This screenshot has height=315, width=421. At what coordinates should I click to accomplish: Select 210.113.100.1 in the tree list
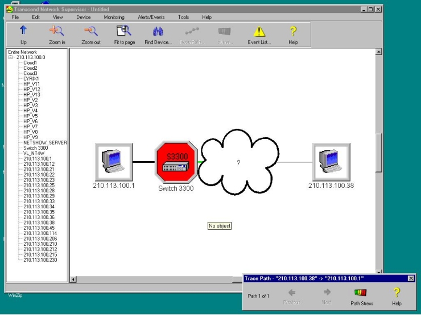[38, 158]
